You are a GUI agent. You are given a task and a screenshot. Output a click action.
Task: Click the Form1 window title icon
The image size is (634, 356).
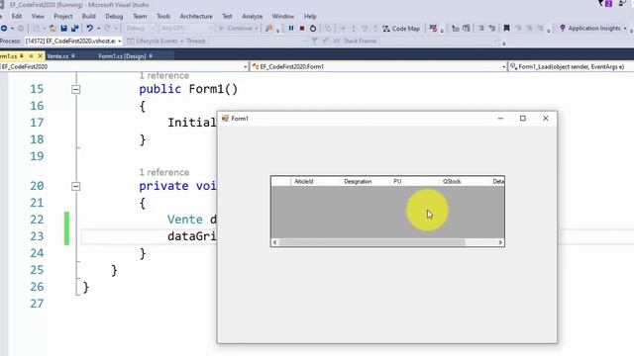[225, 119]
